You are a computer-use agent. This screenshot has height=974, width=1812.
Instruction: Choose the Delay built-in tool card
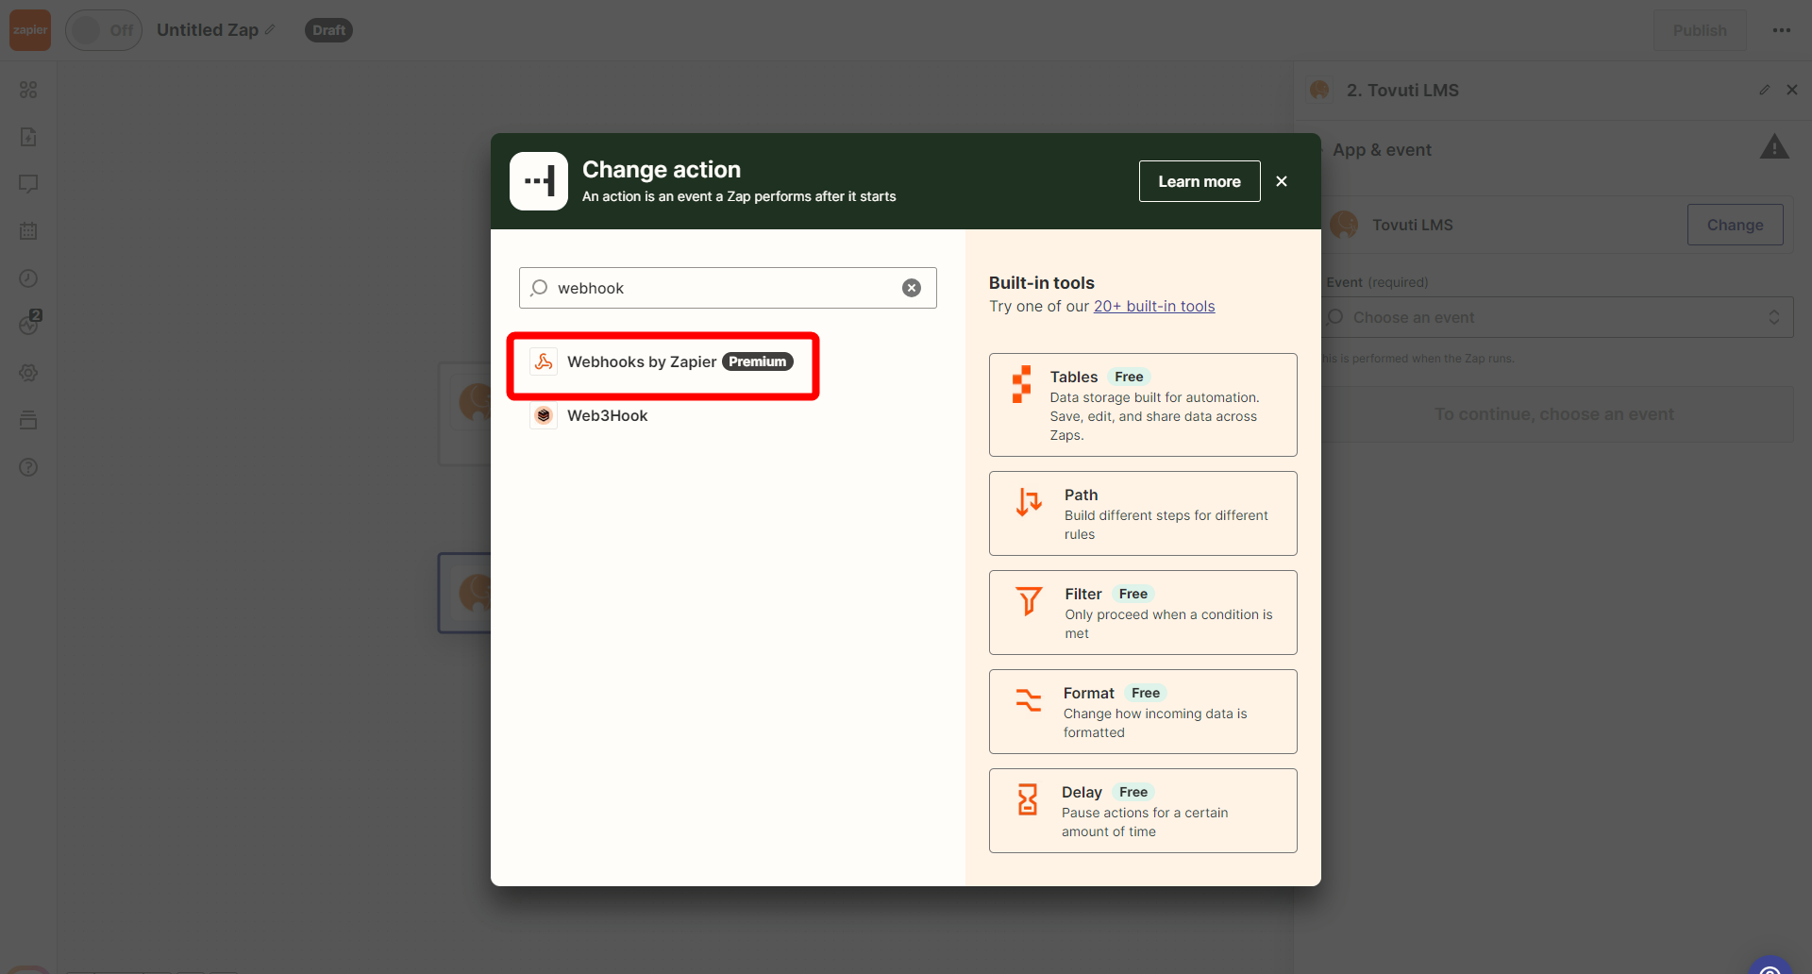tap(1143, 811)
